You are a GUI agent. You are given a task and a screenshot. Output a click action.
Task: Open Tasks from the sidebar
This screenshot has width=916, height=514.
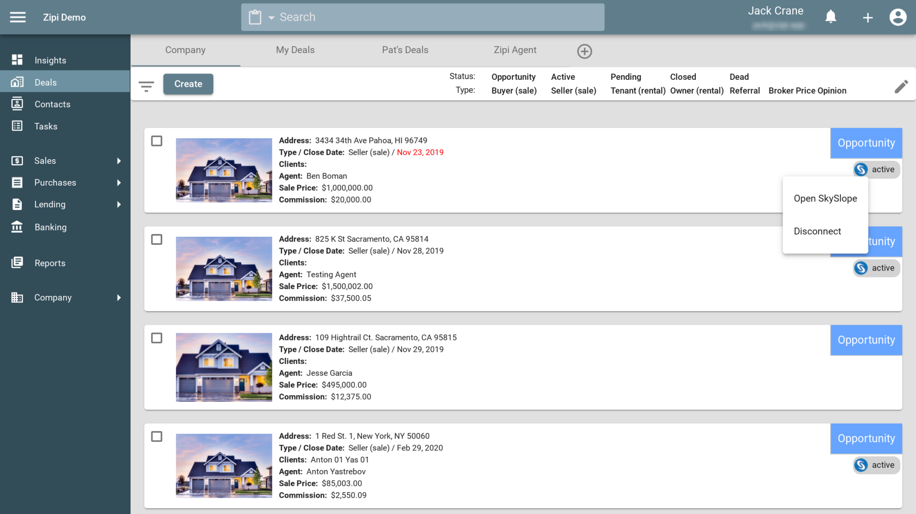[45, 126]
